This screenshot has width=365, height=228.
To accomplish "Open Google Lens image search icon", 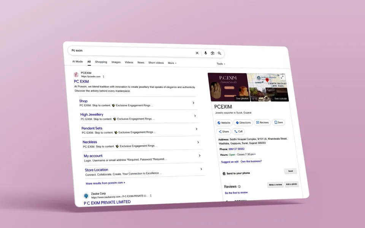I will pyautogui.click(x=213, y=53).
